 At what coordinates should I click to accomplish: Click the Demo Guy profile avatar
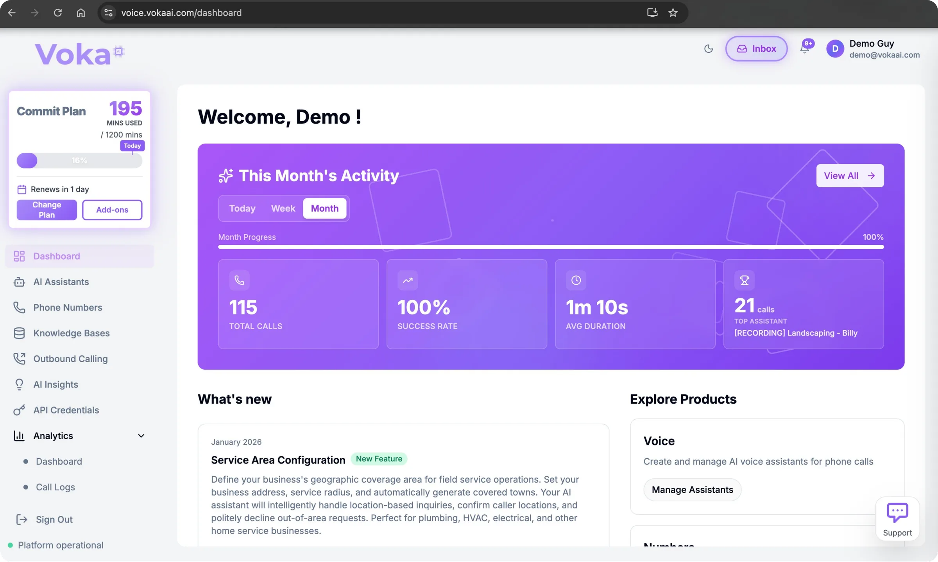coord(835,48)
